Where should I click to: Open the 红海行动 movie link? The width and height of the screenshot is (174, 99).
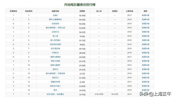(x=55, y=32)
